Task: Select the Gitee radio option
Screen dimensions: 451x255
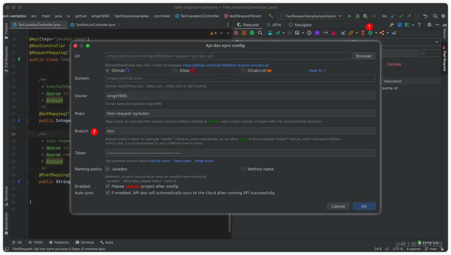Action: click(x=175, y=71)
